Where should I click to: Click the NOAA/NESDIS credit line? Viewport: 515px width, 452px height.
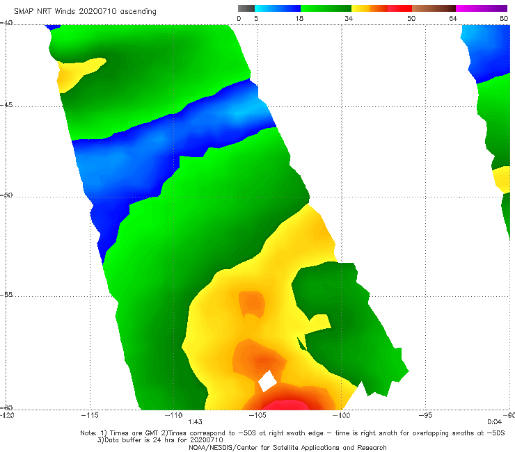[x=287, y=447]
